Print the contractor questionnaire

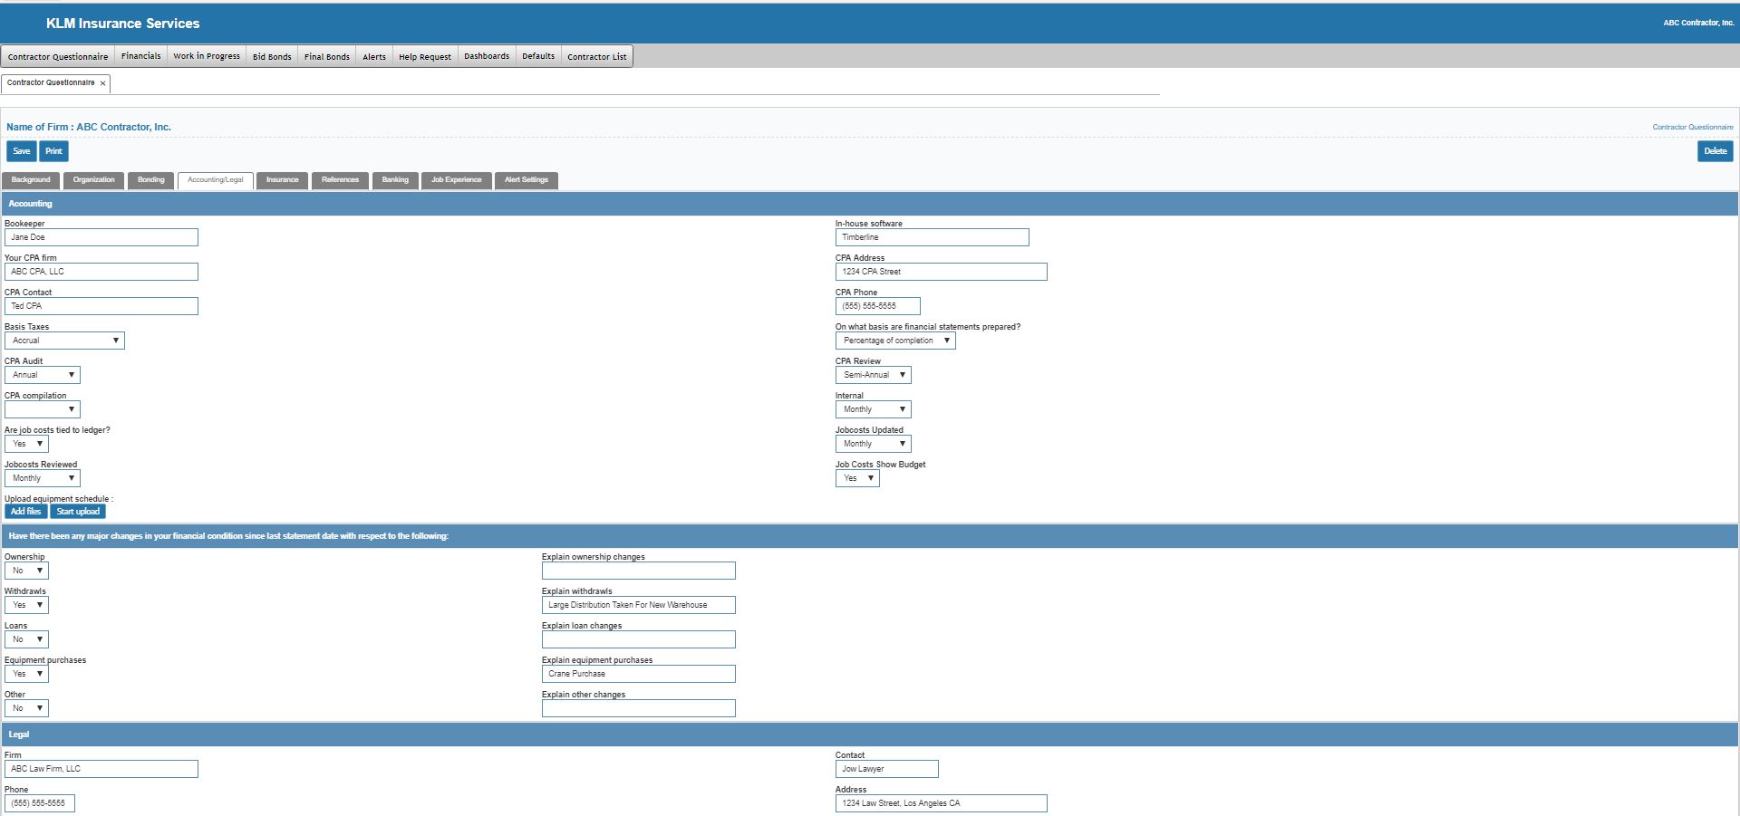click(54, 151)
